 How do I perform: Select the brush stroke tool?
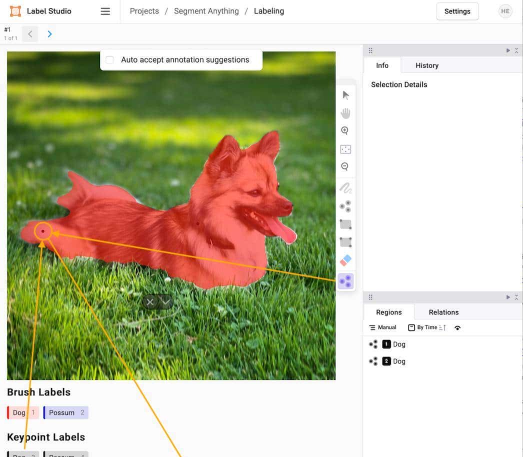pos(345,188)
